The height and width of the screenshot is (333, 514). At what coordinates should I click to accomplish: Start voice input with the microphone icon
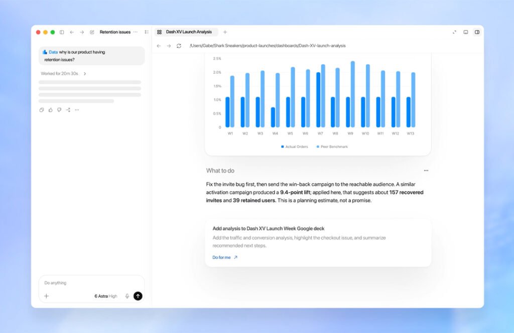(127, 296)
